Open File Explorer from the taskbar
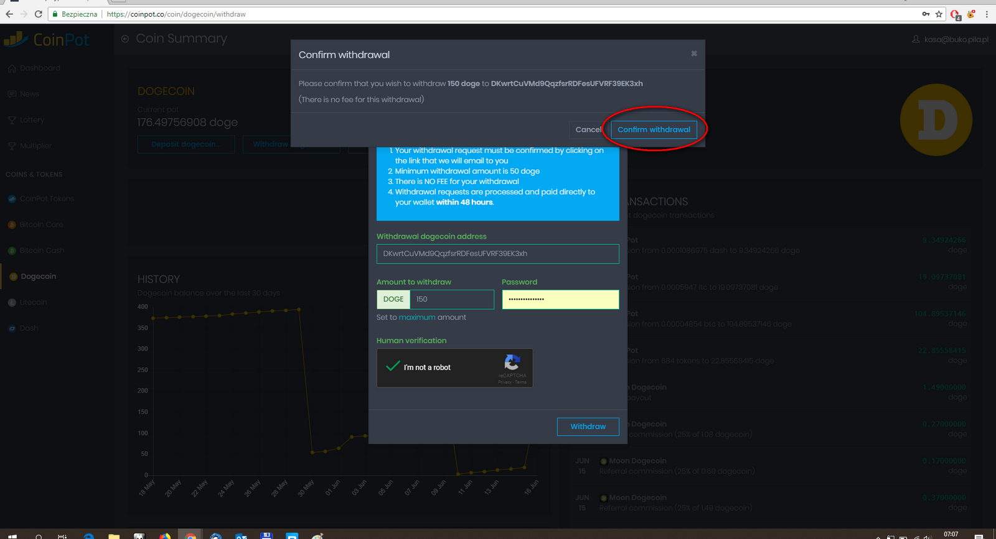 click(x=114, y=536)
